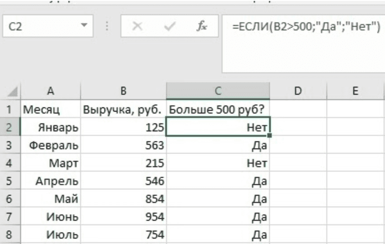Image resolution: width=385 pixels, height=244 pixels.
Task: Select row 5 header
Action: pos(10,181)
